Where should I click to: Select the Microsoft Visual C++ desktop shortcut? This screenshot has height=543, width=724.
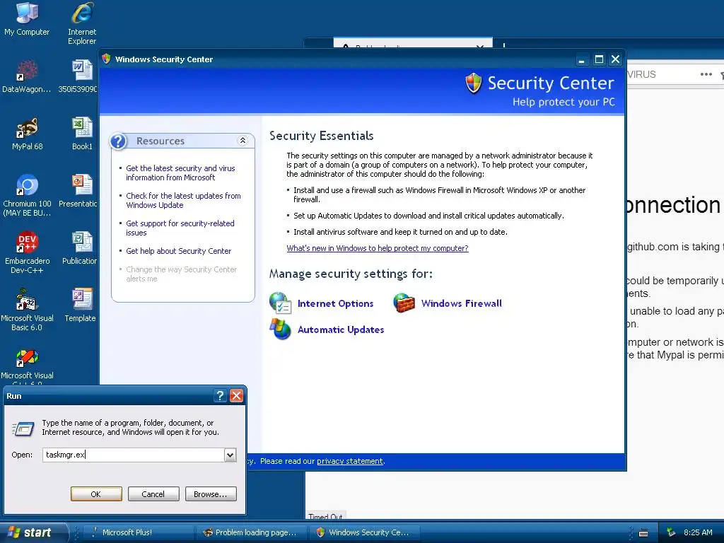point(27,366)
